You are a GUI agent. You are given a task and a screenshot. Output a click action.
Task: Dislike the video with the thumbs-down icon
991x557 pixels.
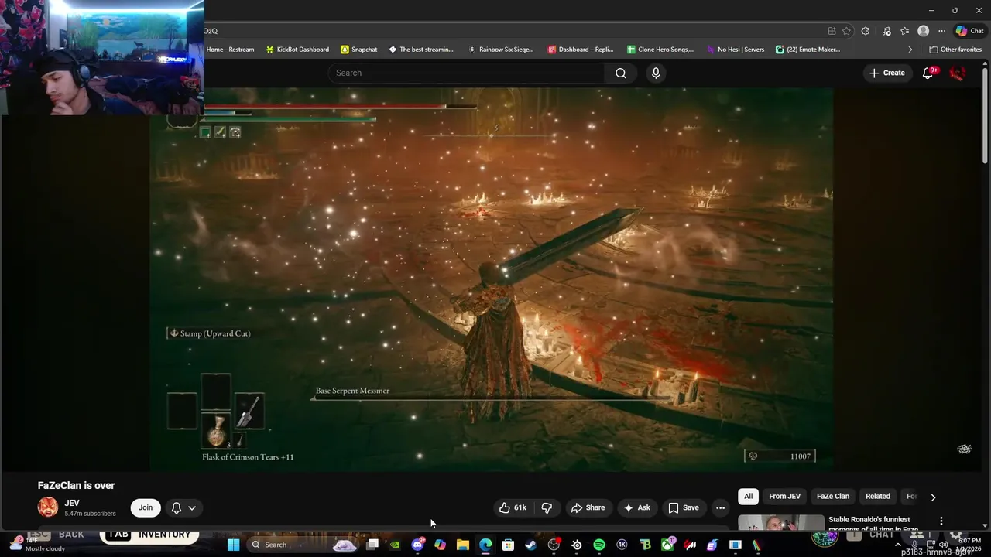(547, 507)
